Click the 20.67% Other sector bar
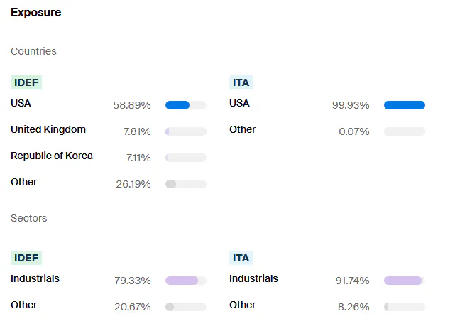The height and width of the screenshot is (326, 450). (x=185, y=307)
